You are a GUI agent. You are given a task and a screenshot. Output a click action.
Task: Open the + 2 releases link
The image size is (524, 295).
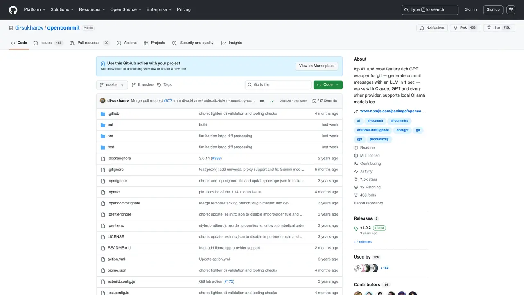pyautogui.click(x=363, y=242)
